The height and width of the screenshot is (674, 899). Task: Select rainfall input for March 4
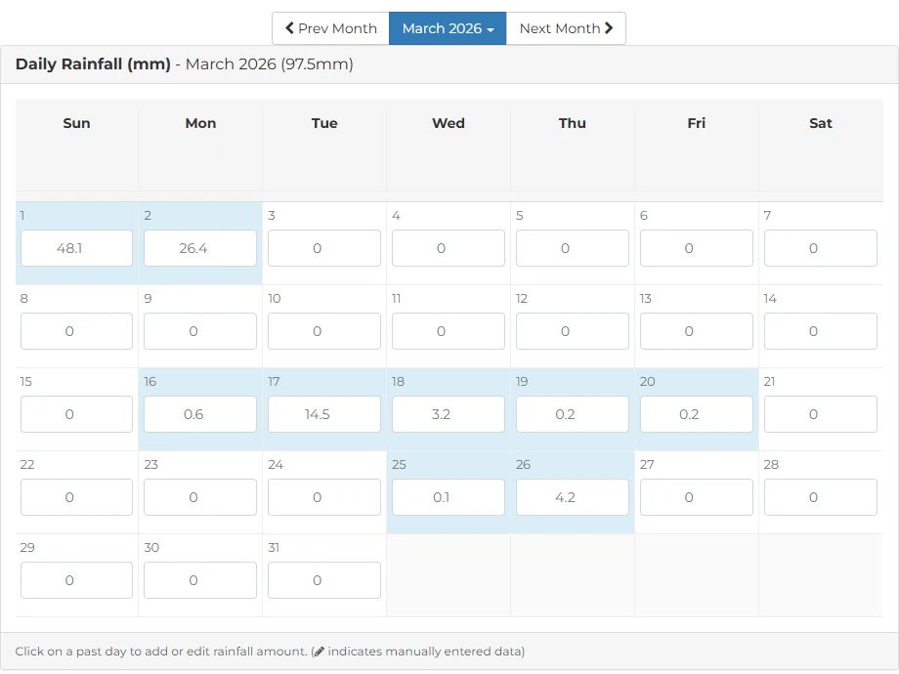(x=449, y=248)
